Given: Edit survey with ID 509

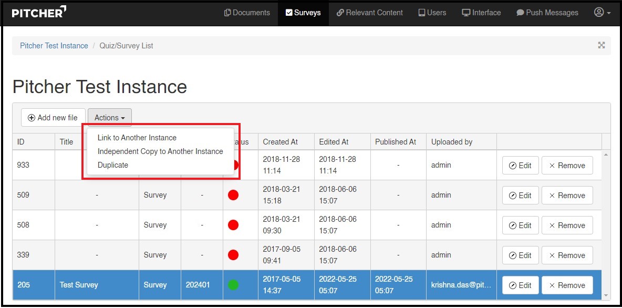Looking at the screenshot, I should (520, 196).
